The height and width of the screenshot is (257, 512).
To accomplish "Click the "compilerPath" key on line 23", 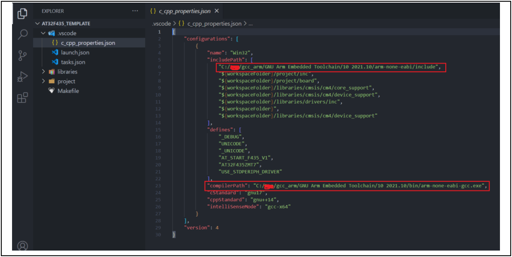I will [x=227, y=186].
